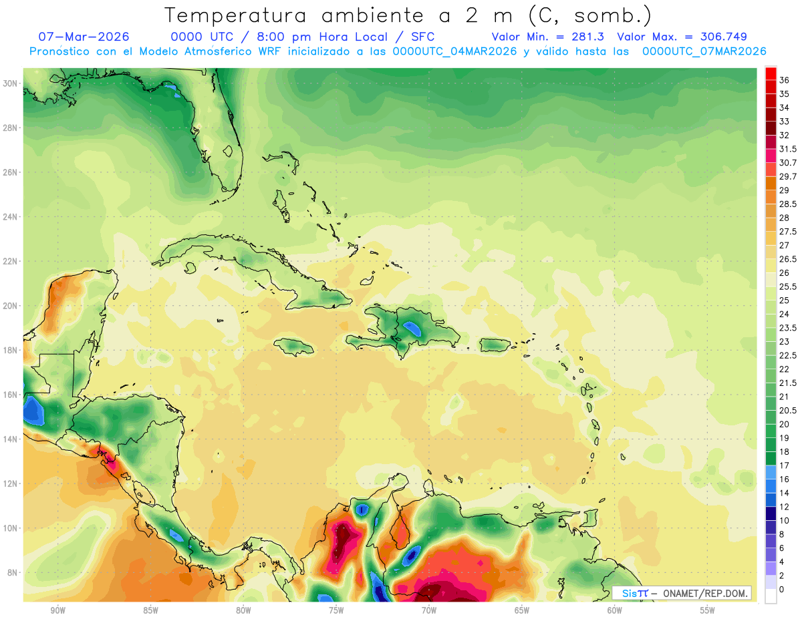Click the '29.7' legend value
The image size is (802, 619).
click(x=787, y=176)
